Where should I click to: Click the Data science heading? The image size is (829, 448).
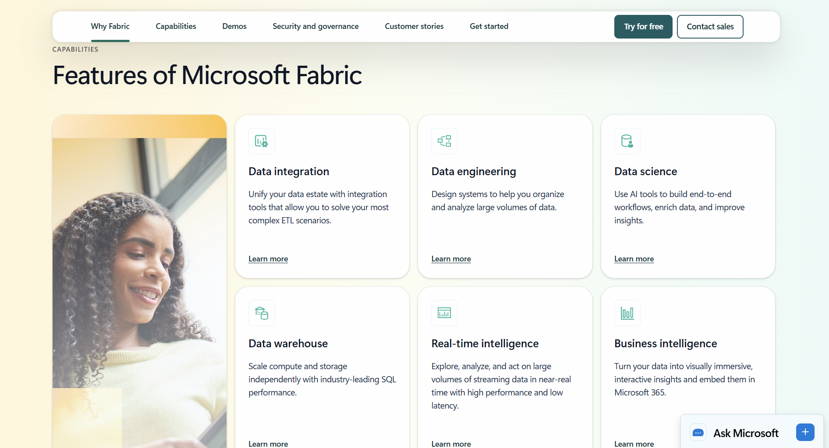point(646,172)
